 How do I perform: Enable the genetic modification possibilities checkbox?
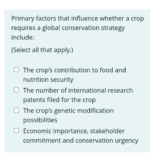pos(16,110)
